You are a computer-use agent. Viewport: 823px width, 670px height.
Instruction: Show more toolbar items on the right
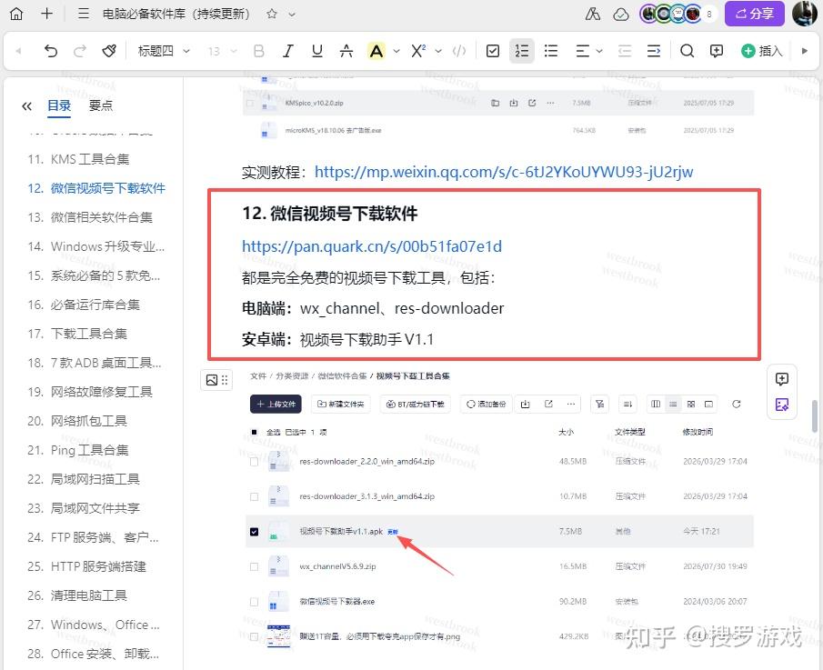(x=804, y=51)
